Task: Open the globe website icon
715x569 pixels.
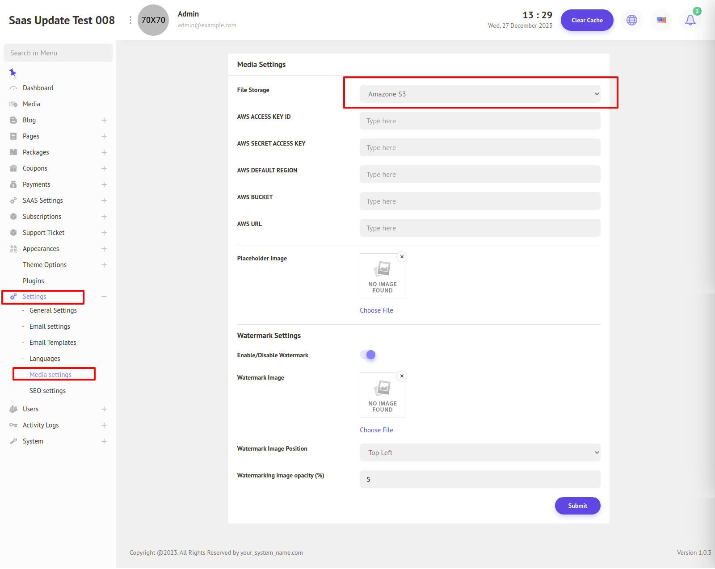Action: (x=631, y=20)
